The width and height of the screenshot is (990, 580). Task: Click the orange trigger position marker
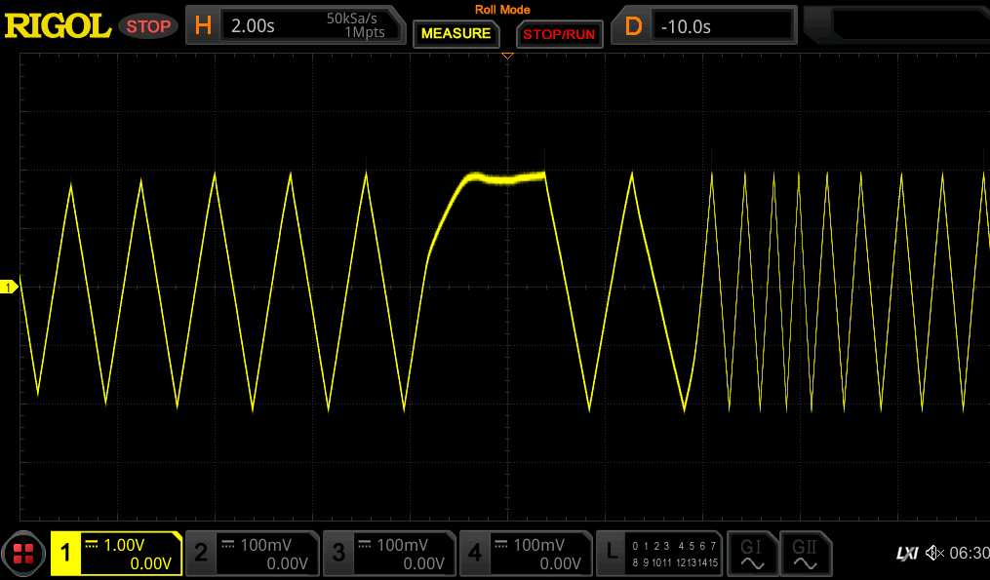click(506, 56)
